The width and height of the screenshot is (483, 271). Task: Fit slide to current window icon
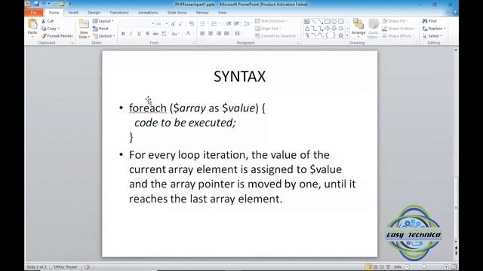pyautogui.click(x=454, y=267)
